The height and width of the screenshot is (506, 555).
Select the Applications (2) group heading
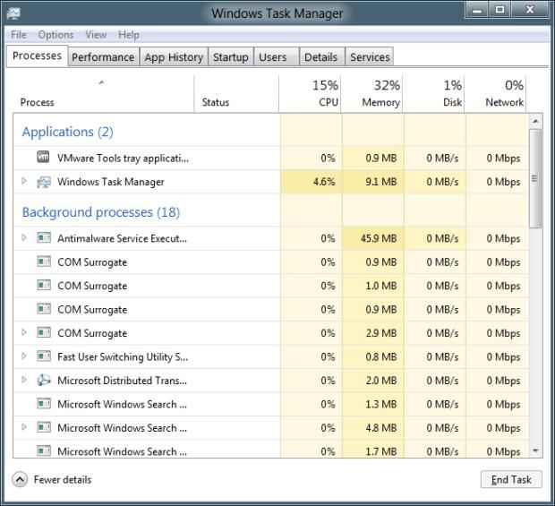click(68, 132)
